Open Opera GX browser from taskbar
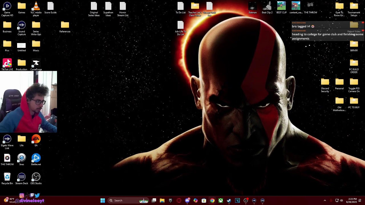This screenshot has width=365, height=205. point(179,200)
